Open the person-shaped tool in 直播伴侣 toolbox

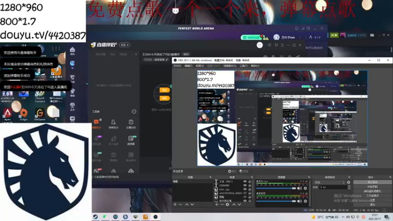click(x=113, y=124)
